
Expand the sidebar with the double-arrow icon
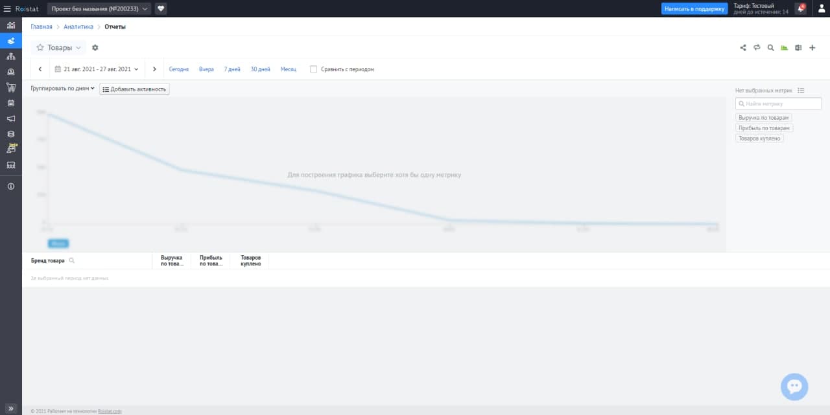tap(11, 409)
